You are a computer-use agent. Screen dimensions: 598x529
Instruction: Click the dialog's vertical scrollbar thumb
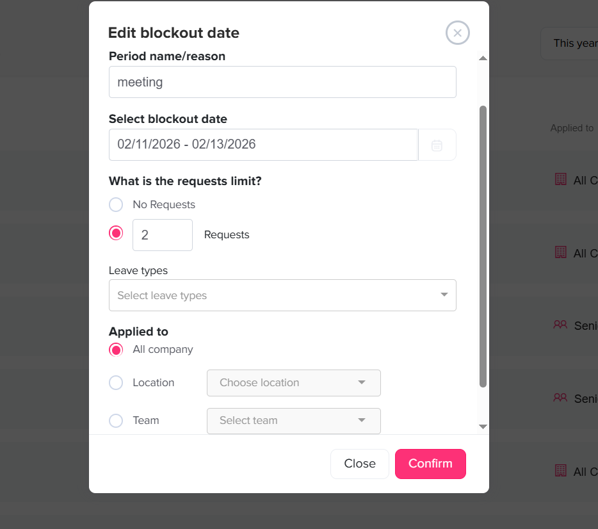(483, 247)
